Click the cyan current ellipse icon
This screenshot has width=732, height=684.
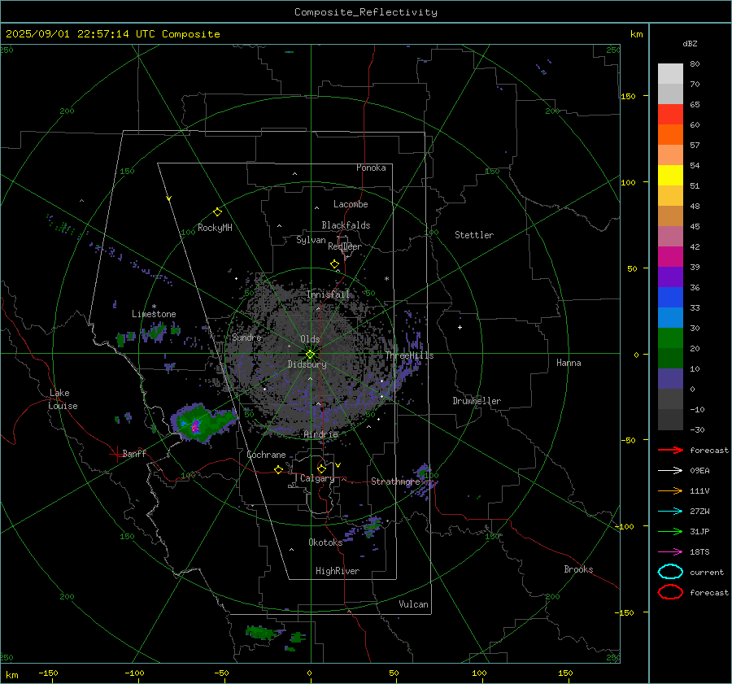point(670,572)
